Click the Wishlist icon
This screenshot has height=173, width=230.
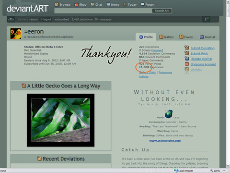pyautogui.click(x=186, y=69)
